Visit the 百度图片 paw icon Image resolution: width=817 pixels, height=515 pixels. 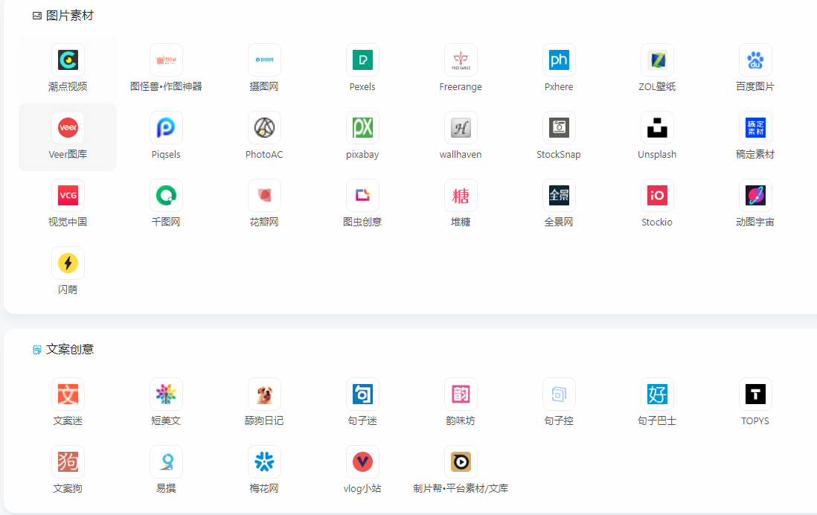click(755, 60)
